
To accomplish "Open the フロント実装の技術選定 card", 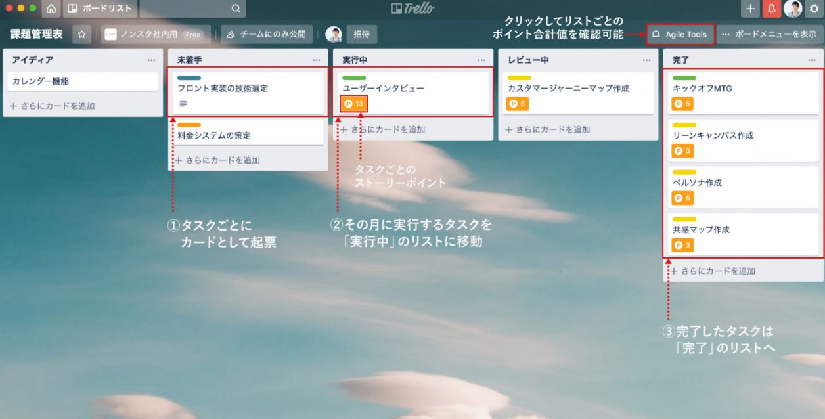I will [248, 93].
